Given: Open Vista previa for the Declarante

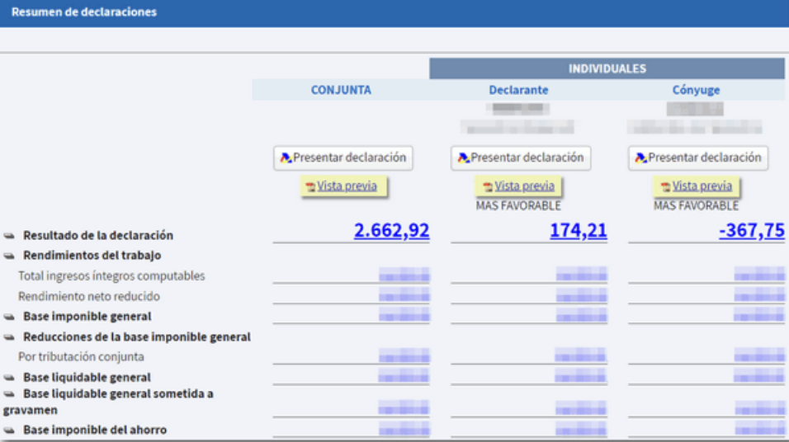Looking at the screenshot, I should 524,186.
